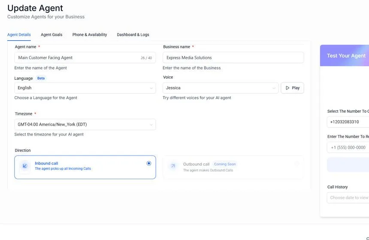
Task: Select the Inbound call radio button
Action: pos(149,163)
